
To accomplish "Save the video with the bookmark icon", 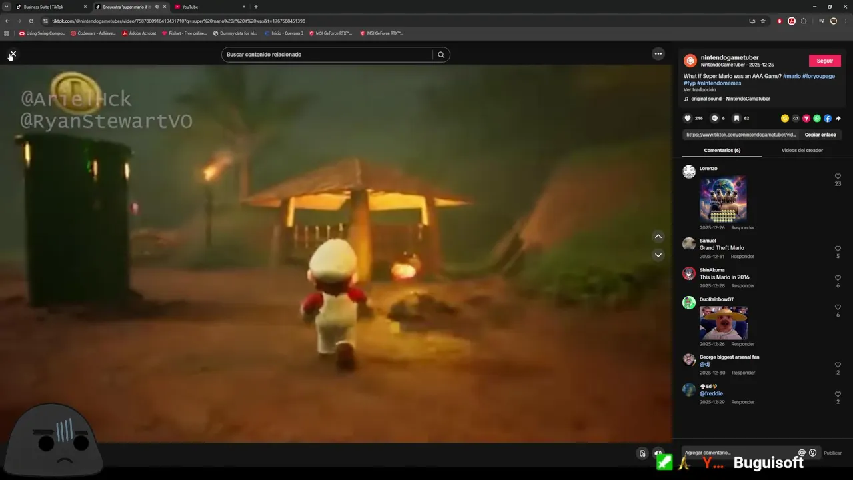I will [x=736, y=118].
